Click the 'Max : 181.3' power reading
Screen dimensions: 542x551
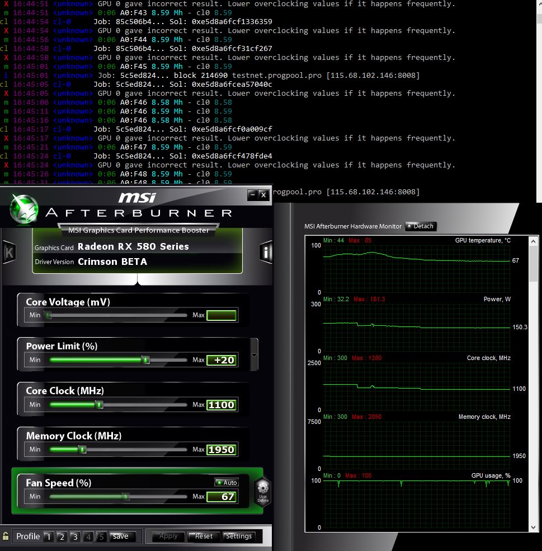[x=369, y=299]
